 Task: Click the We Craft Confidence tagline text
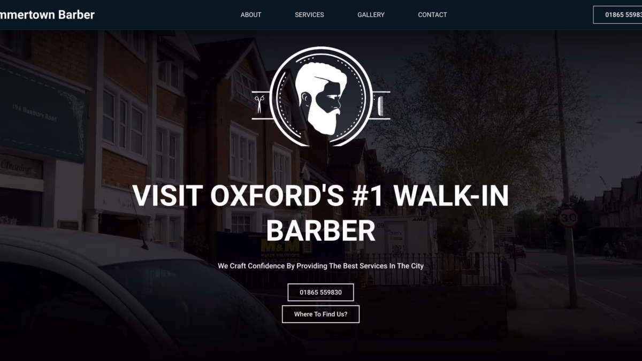[x=320, y=266]
